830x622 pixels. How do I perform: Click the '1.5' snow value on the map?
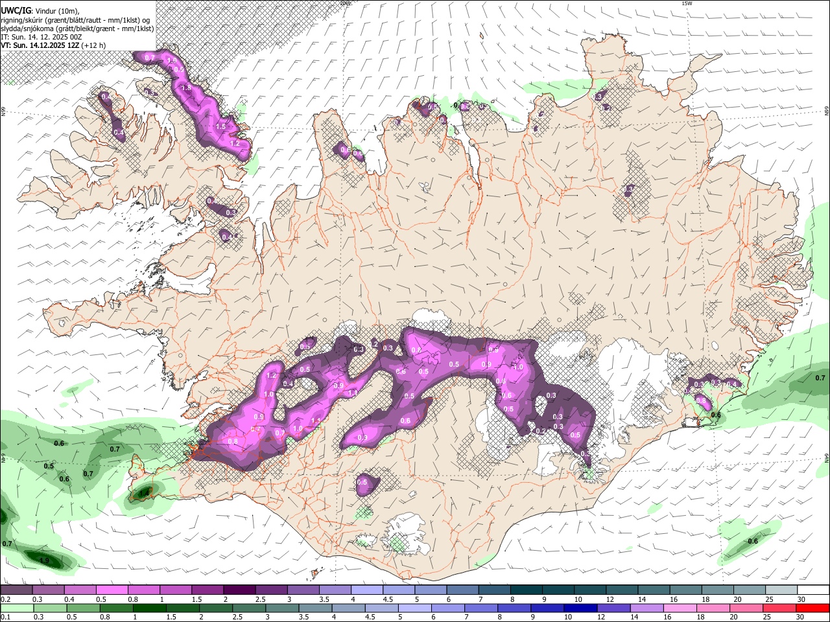[220, 126]
